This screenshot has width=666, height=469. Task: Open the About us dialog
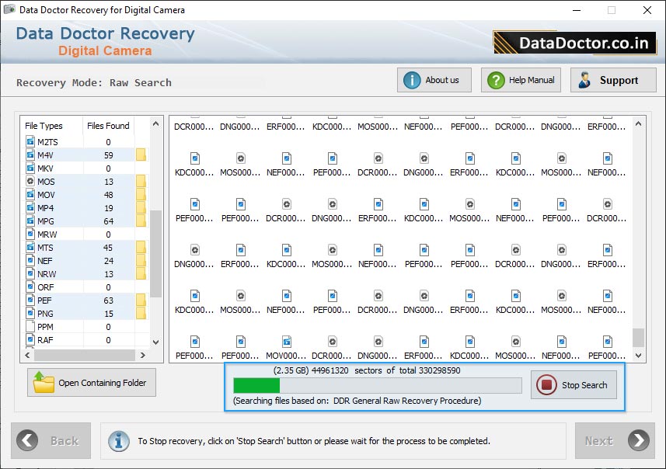pos(434,80)
